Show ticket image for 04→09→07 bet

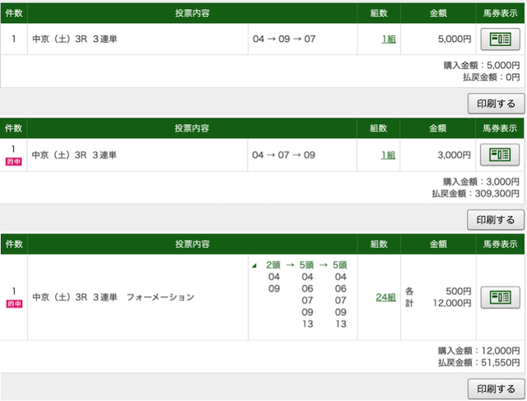pyautogui.click(x=500, y=39)
